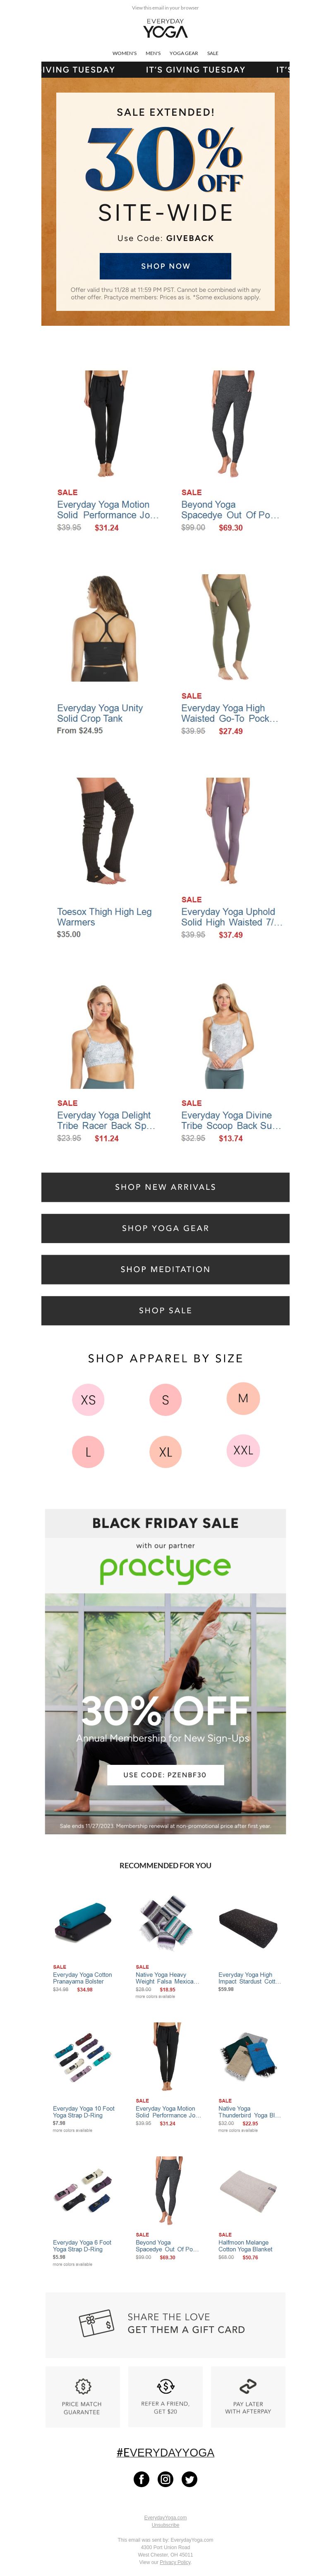
Task: Open the Sale navigation item
Action: point(213,53)
